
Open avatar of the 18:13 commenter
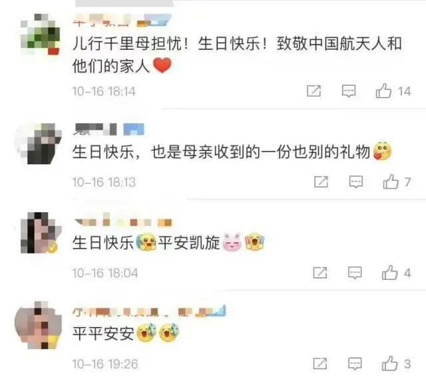(x=41, y=144)
